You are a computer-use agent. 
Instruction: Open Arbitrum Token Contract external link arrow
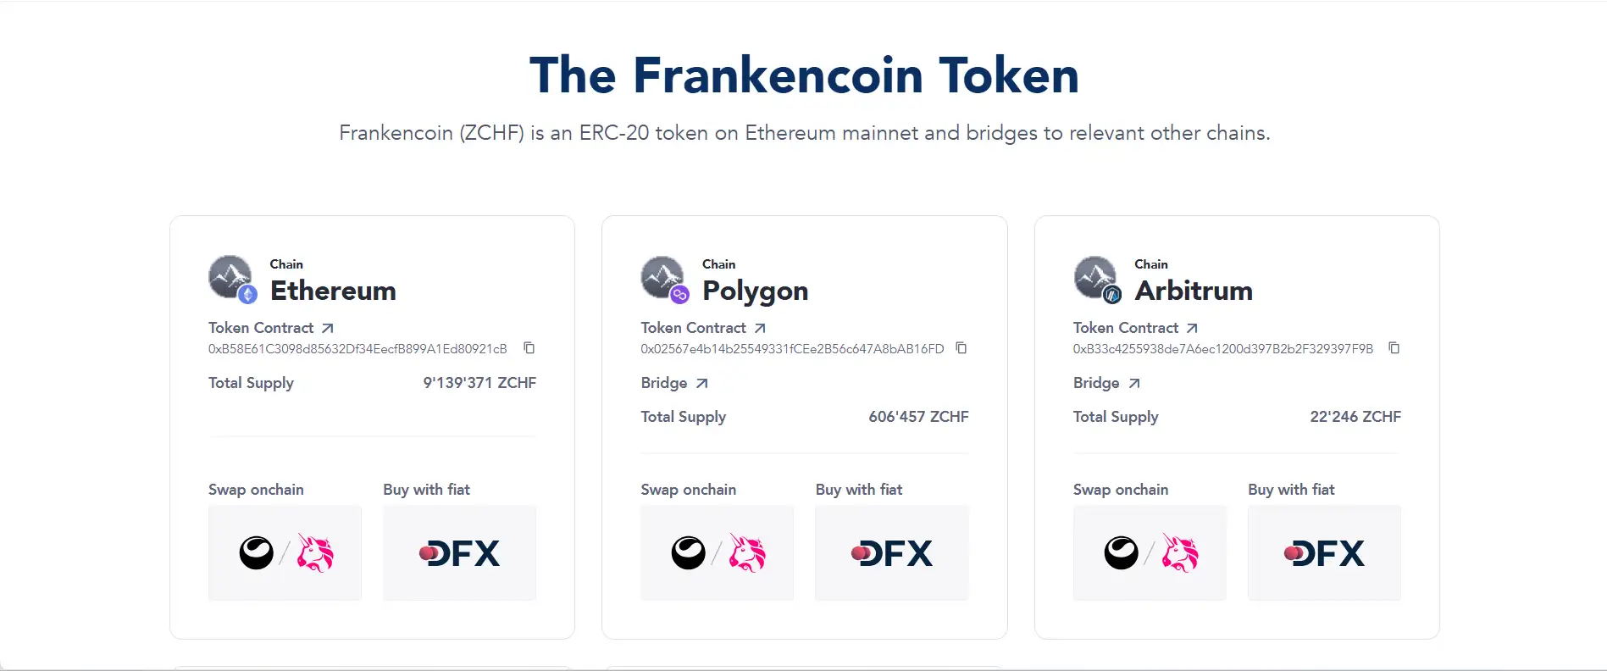click(x=1192, y=328)
